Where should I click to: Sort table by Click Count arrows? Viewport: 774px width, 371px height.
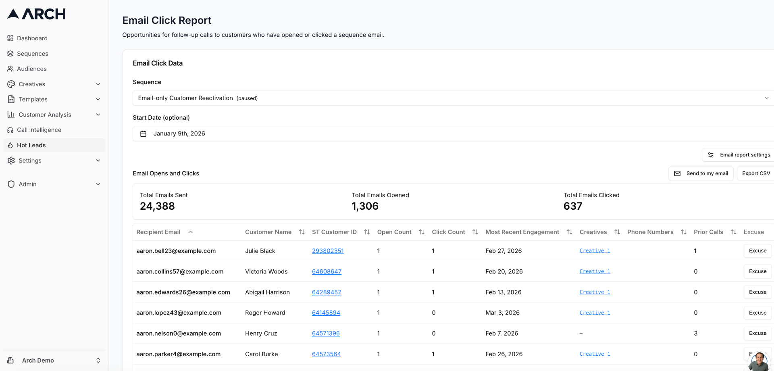(475, 232)
